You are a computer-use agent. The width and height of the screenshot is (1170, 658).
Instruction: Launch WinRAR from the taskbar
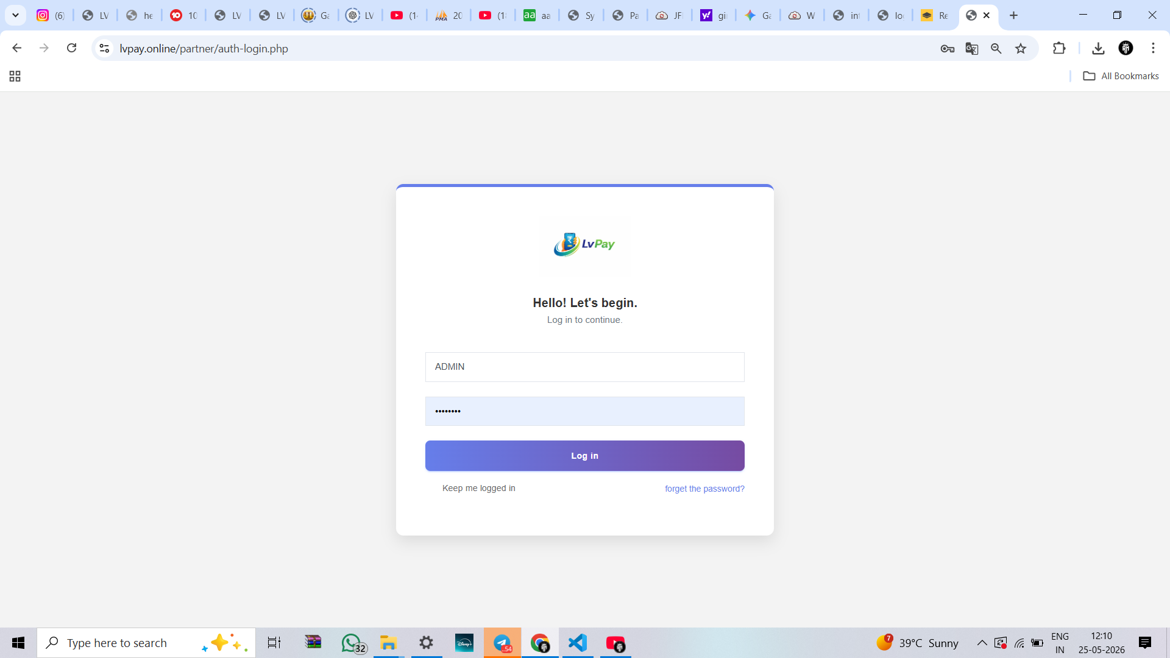click(313, 643)
